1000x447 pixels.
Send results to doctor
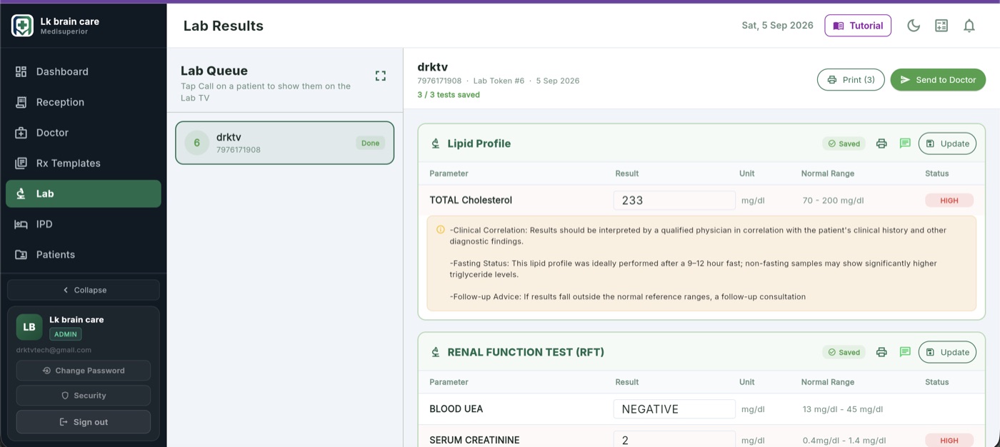pos(938,80)
